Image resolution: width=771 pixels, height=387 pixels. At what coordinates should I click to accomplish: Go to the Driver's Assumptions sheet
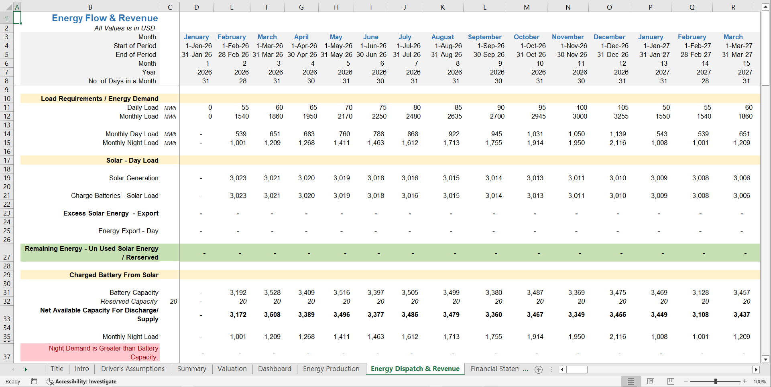(132, 369)
